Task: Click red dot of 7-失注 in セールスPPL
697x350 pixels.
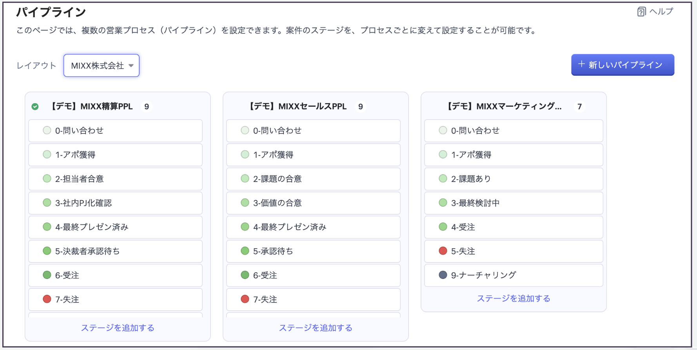Action: pyautogui.click(x=245, y=299)
